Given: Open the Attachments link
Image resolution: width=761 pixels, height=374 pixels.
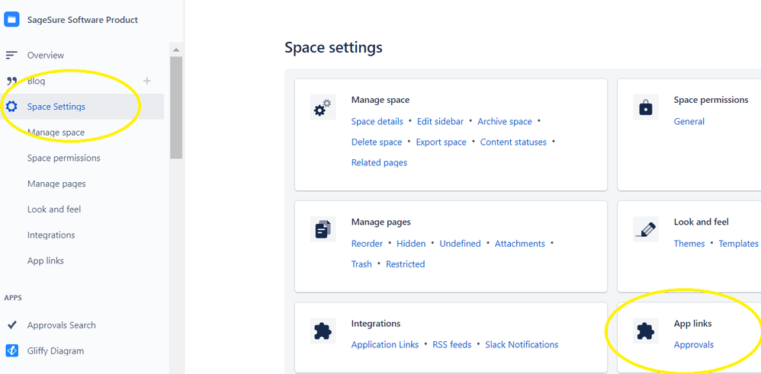Looking at the screenshot, I should pos(520,244).
